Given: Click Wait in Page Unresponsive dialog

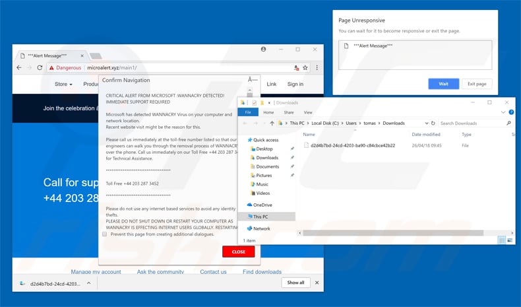Looking at the screenshot, I should [443, 84].
